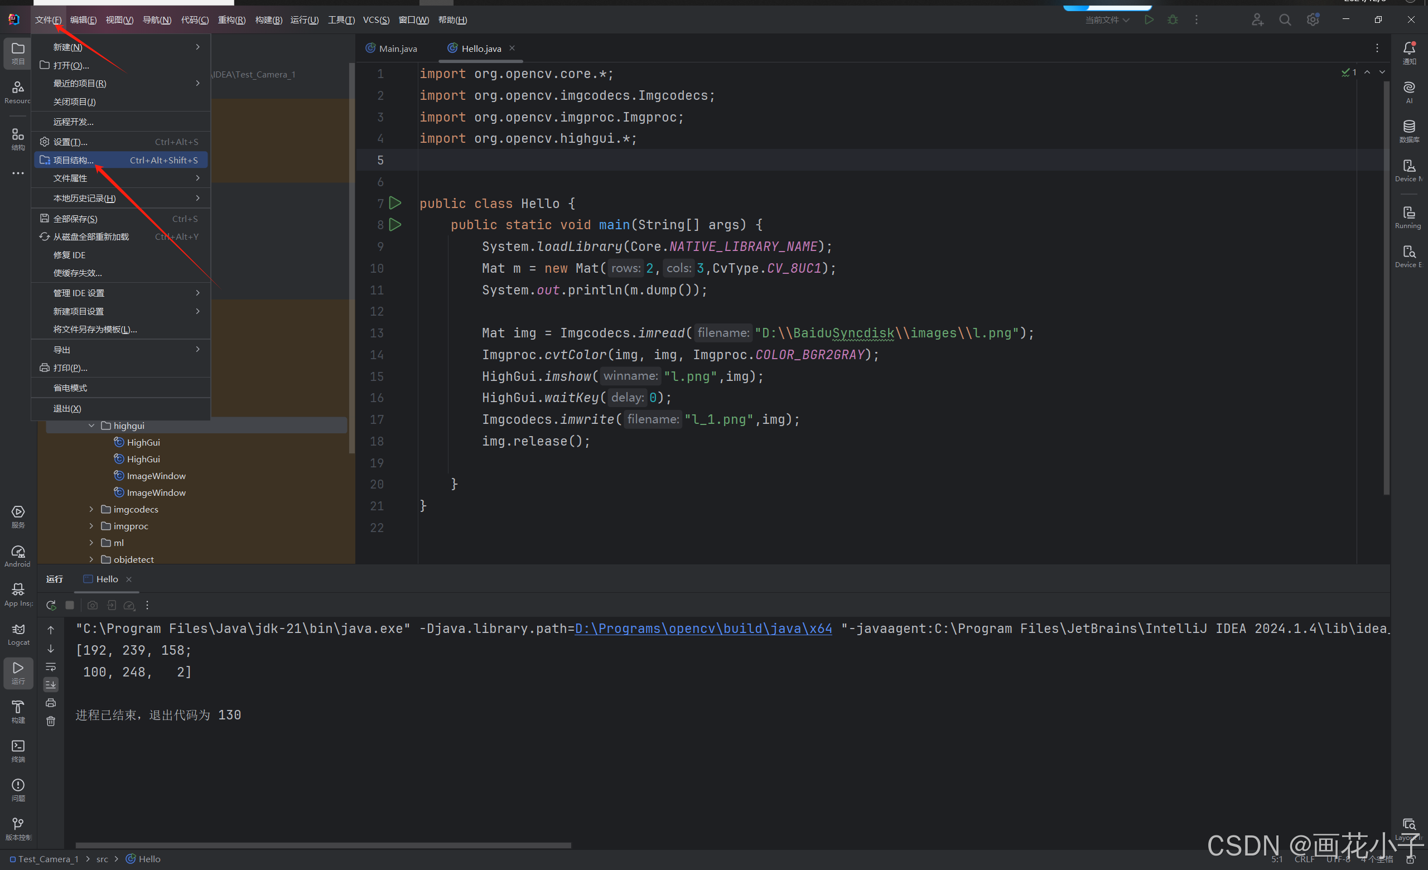The height and width of the screenshot is (870, 1428).
Task: Toggle soft-wrap in the run console
Action: [x=51, y=666]
